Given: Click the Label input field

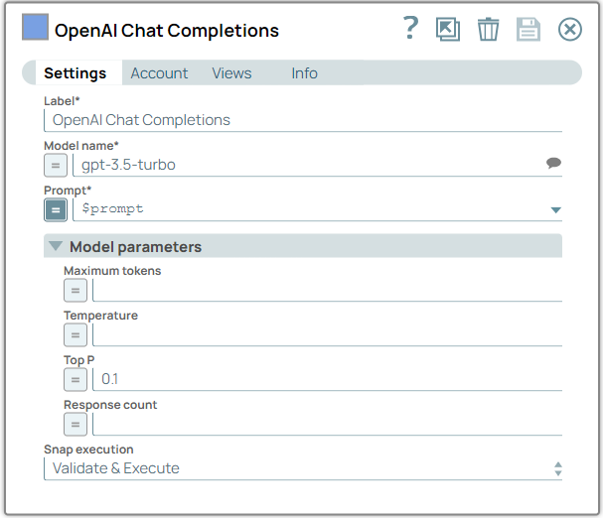Looking at the screenshot, I should (x=303, y=120).
